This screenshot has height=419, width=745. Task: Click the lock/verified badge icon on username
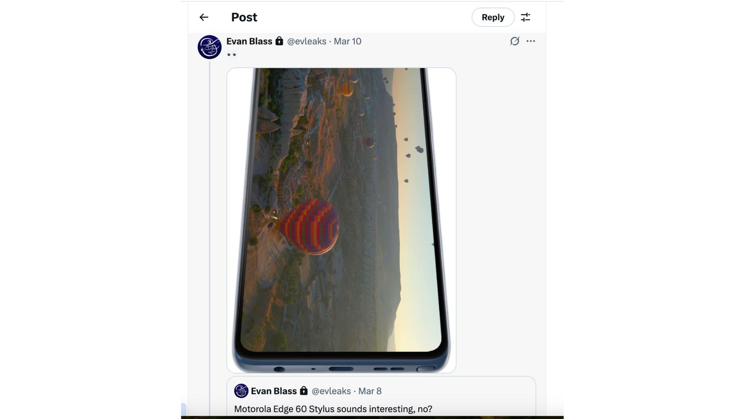coord(279,41)
